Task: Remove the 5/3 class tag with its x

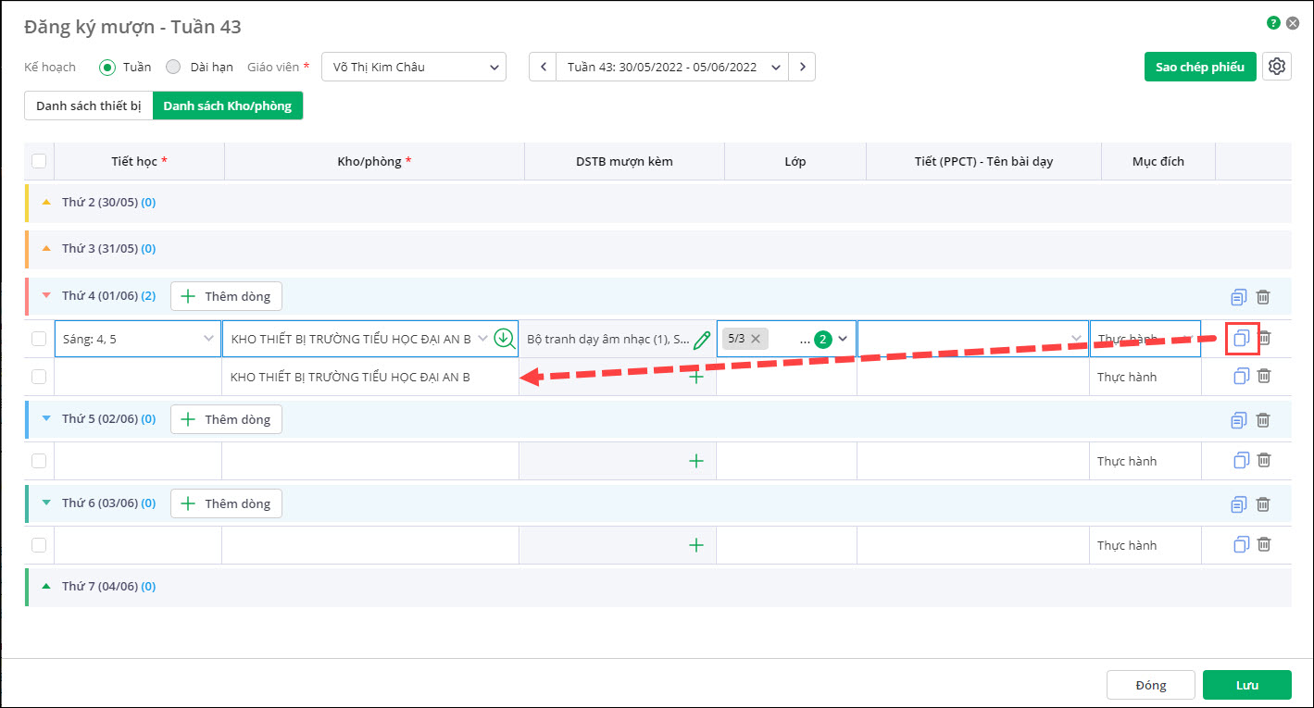Action: coord(756,339)
